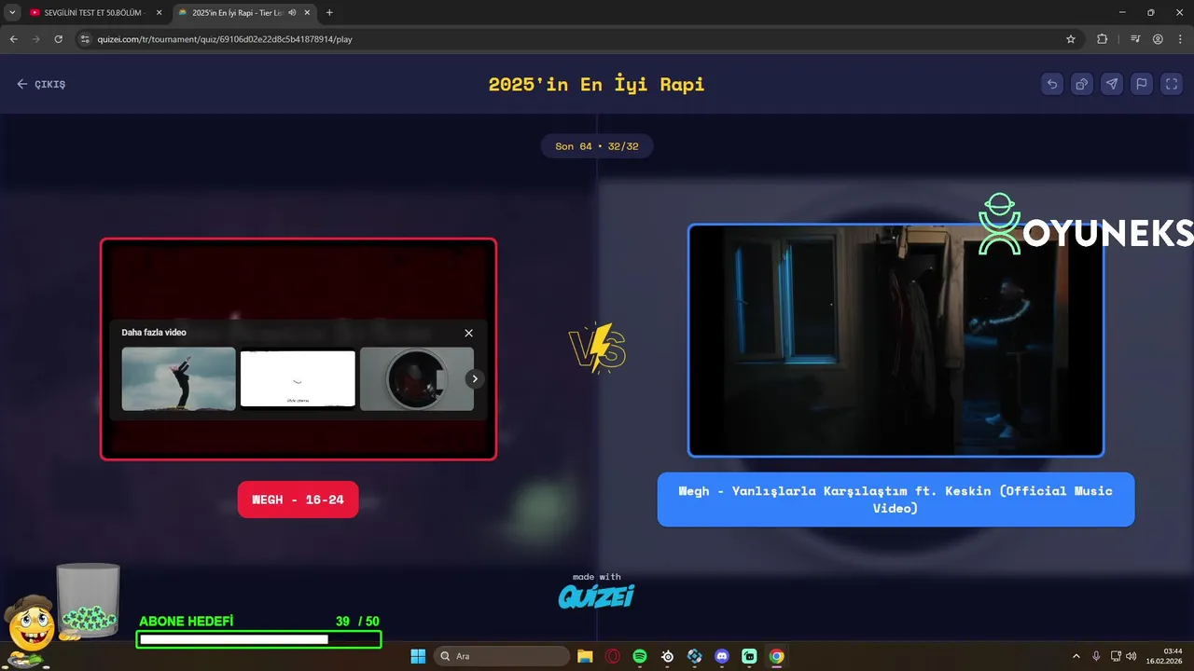Image resolution: width=1194 pixels, height=671 pixels.
Task: Close the 2025'in En İyi Rapi tab
Action: tap(307, 13)
